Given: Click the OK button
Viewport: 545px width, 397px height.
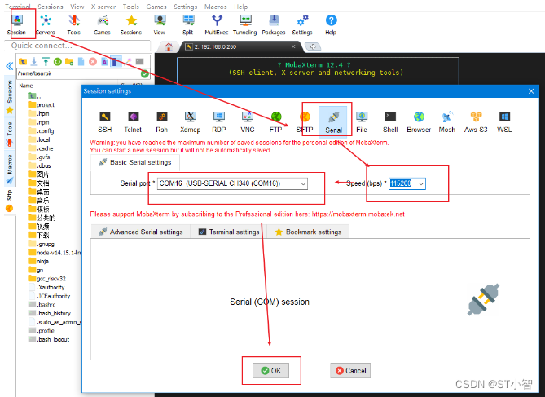Looking at the screenshot, I should 271,371.
